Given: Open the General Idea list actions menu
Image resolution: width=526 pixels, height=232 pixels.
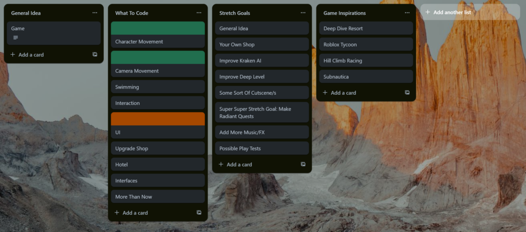Looking at the screenshot, I should (95, 13).
